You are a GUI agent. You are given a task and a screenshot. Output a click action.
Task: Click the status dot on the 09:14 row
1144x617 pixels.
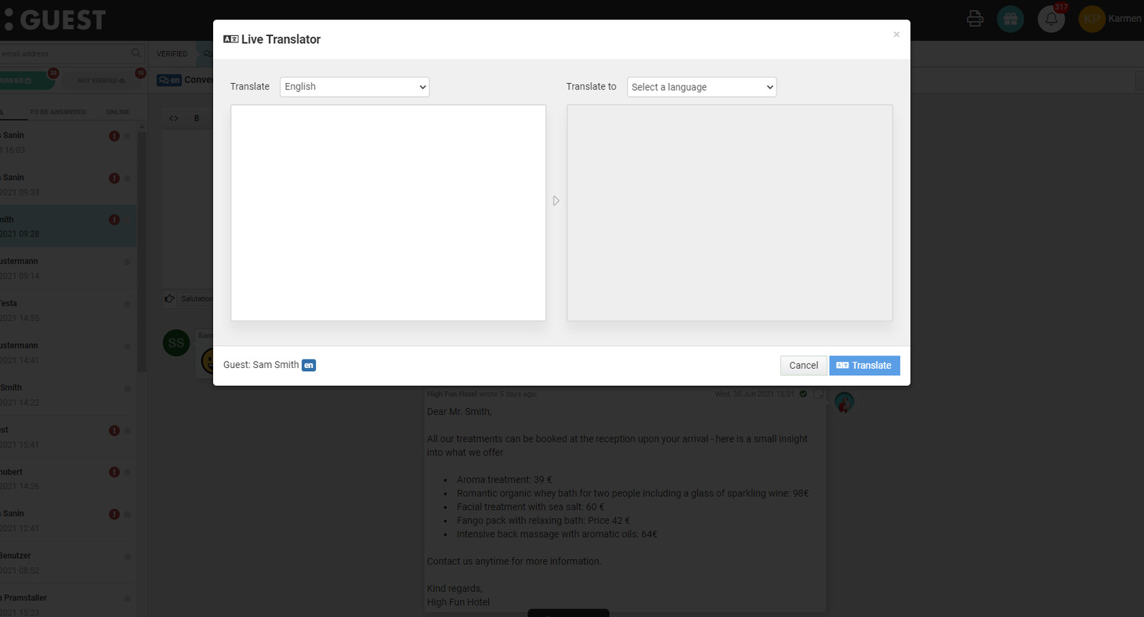(x=128, y=262)
